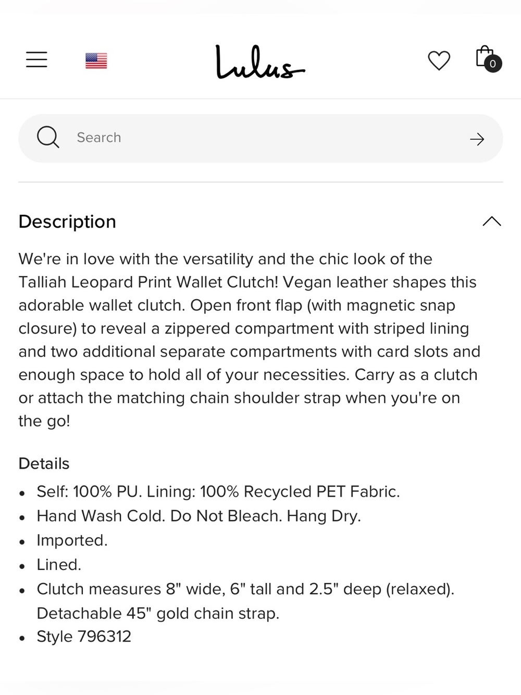Click the Self: 100% PU materials line
Viewport: 521px width, 695px height.
(218, 492)
